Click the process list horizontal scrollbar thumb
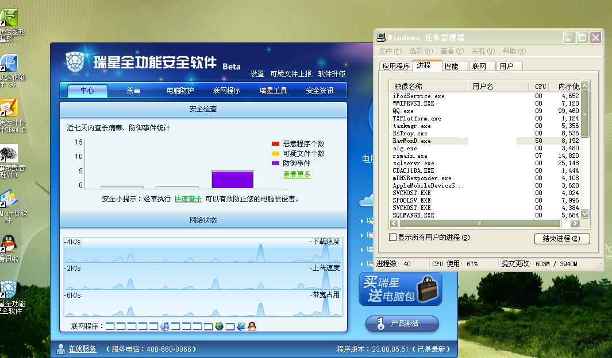This screenshot has width=612, height=358. coord(480,223)
